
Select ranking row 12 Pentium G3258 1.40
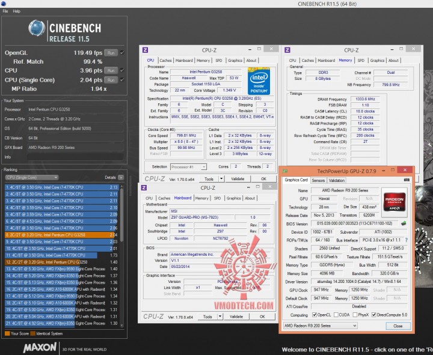tap(61, 262)
